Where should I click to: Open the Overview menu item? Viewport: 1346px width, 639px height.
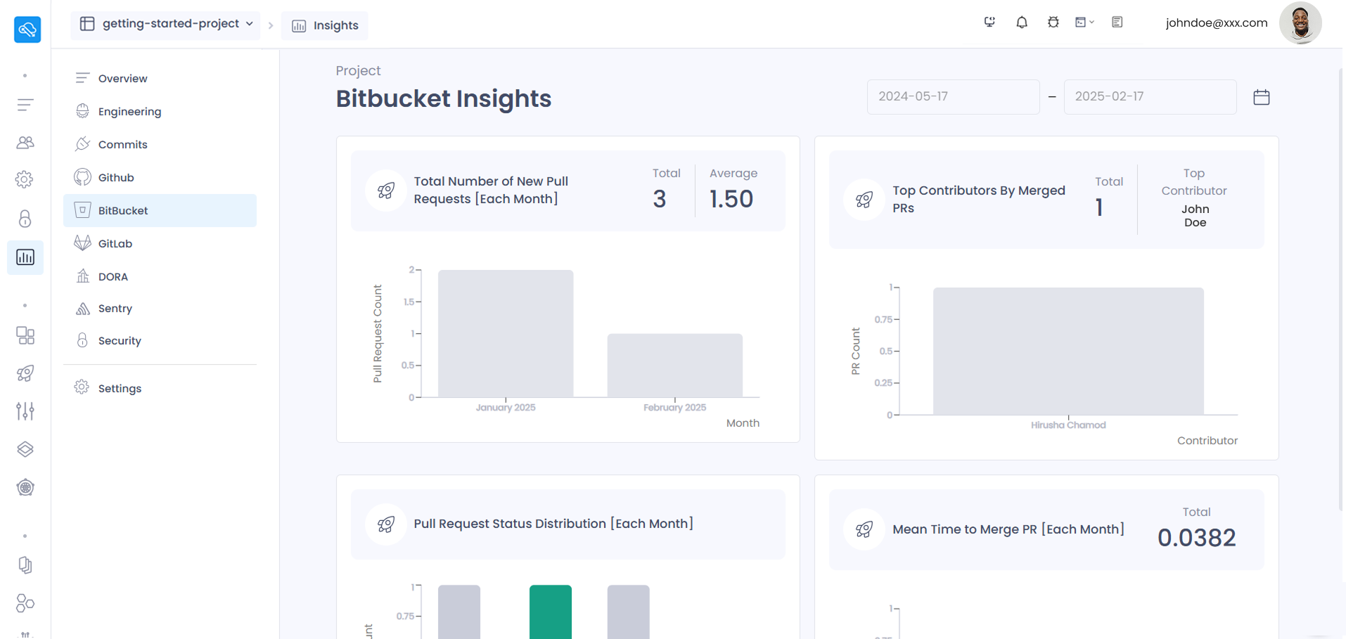click(160, 78)
